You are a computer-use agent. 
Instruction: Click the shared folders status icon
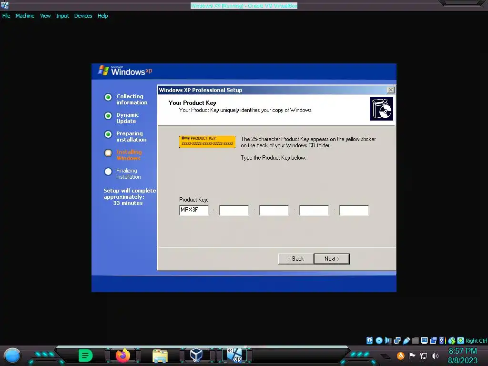click(x=415, y=340)
